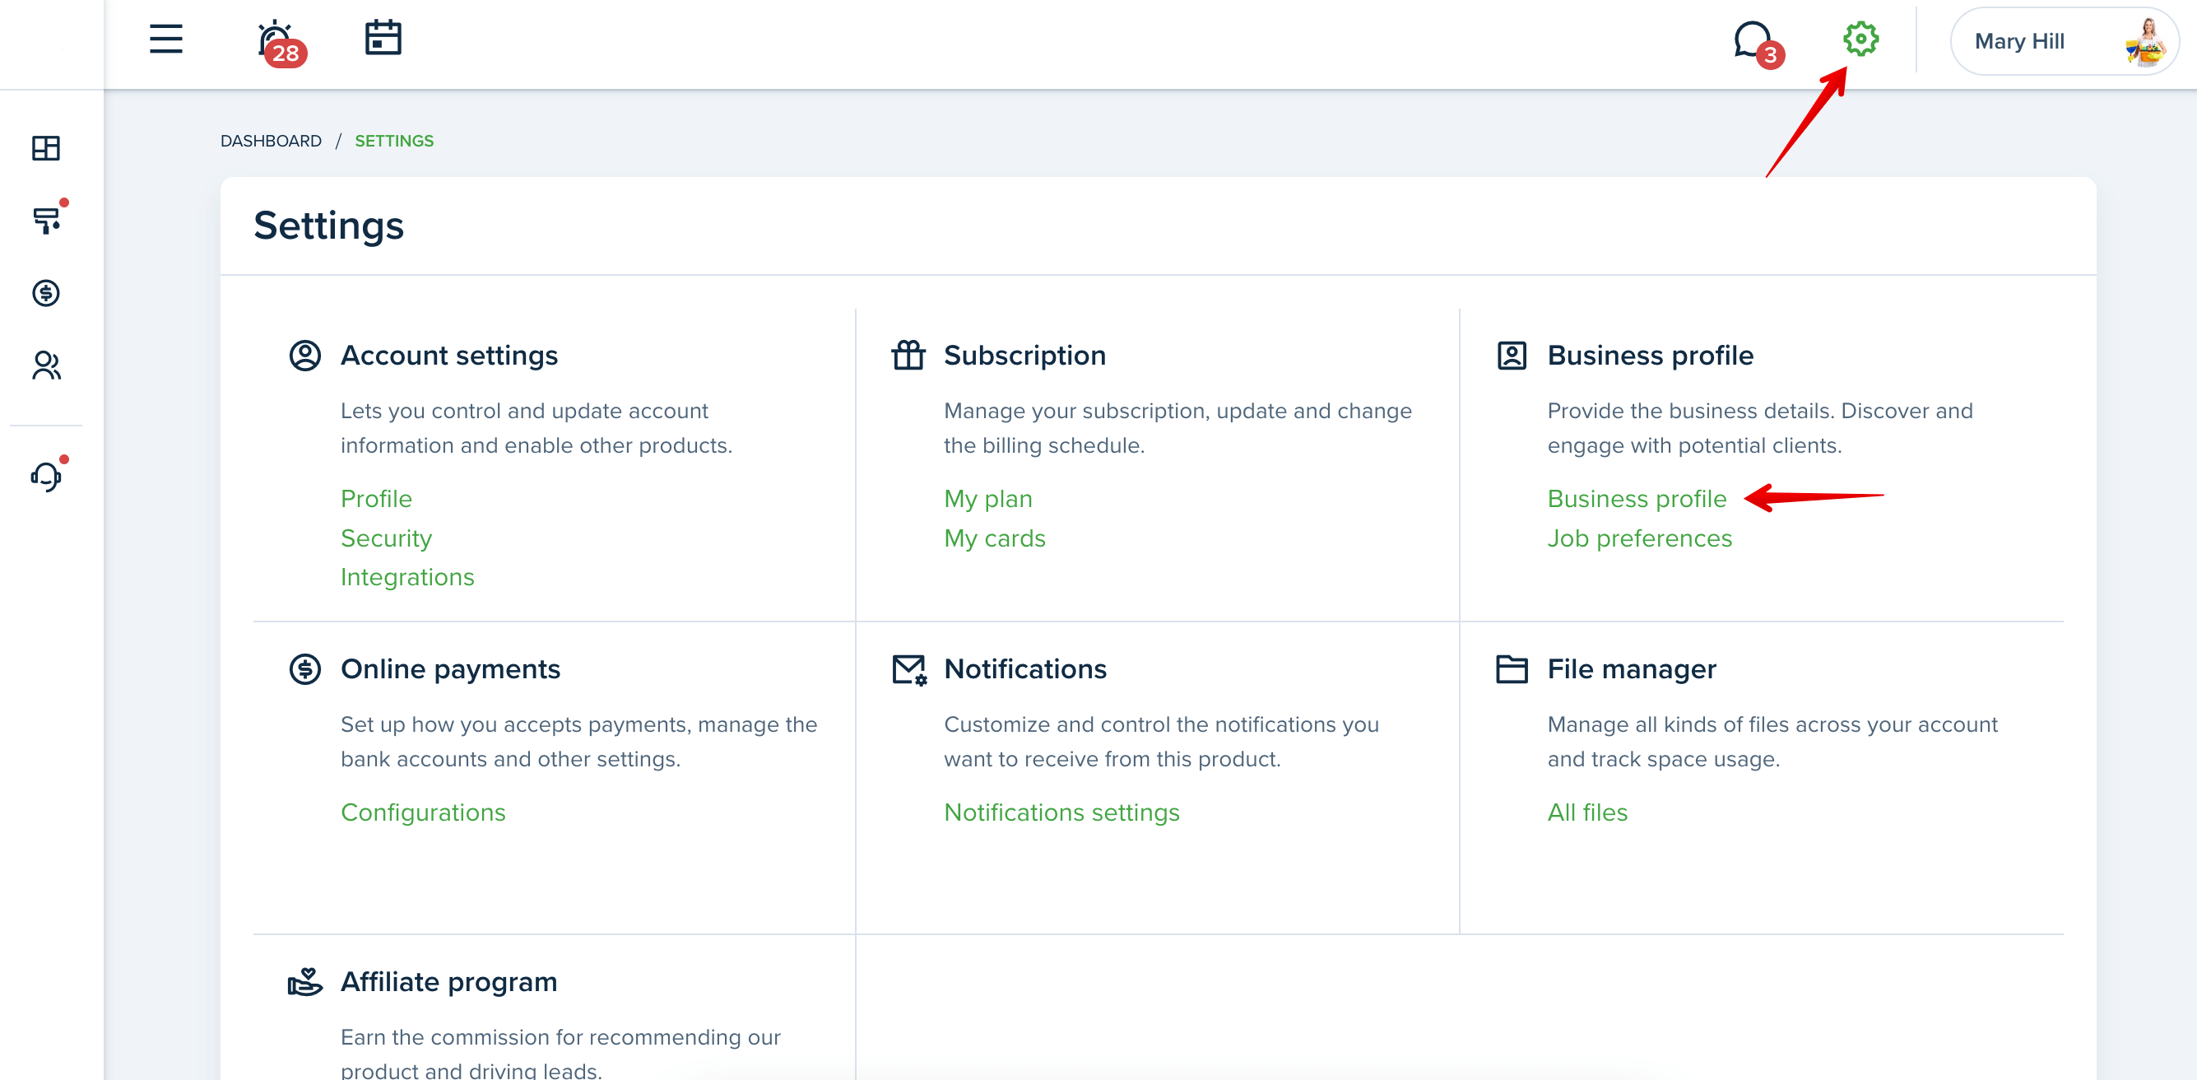Open the Integrations link
Image resolution: width=2197 pixels, height=1080 pixels.
[407, 578]
